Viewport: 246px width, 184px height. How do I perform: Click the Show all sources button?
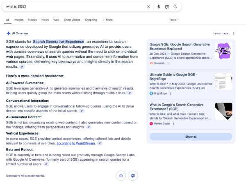[191, 137]
